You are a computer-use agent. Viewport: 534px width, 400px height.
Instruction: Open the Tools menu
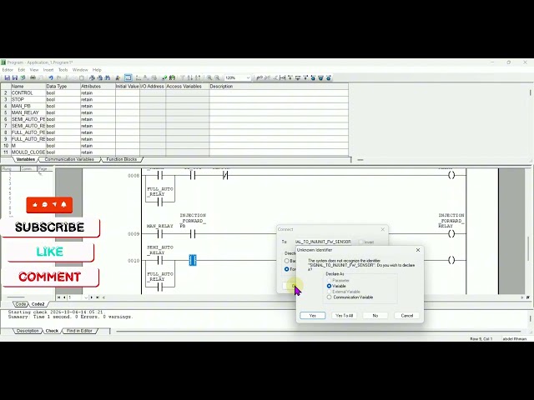pos(63,70)
